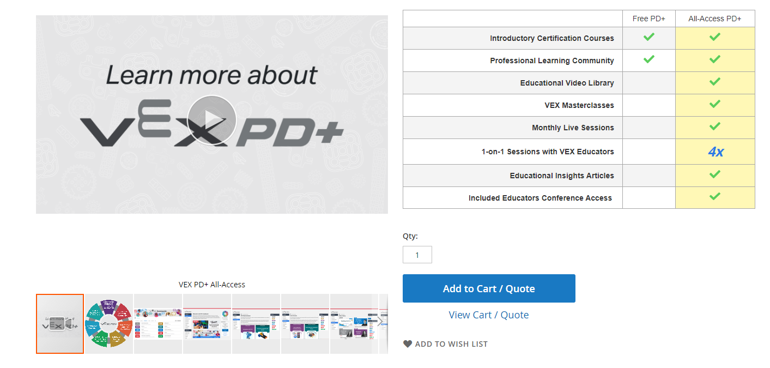Click the Monthly Live Sessions row label

tap(573, 128)
